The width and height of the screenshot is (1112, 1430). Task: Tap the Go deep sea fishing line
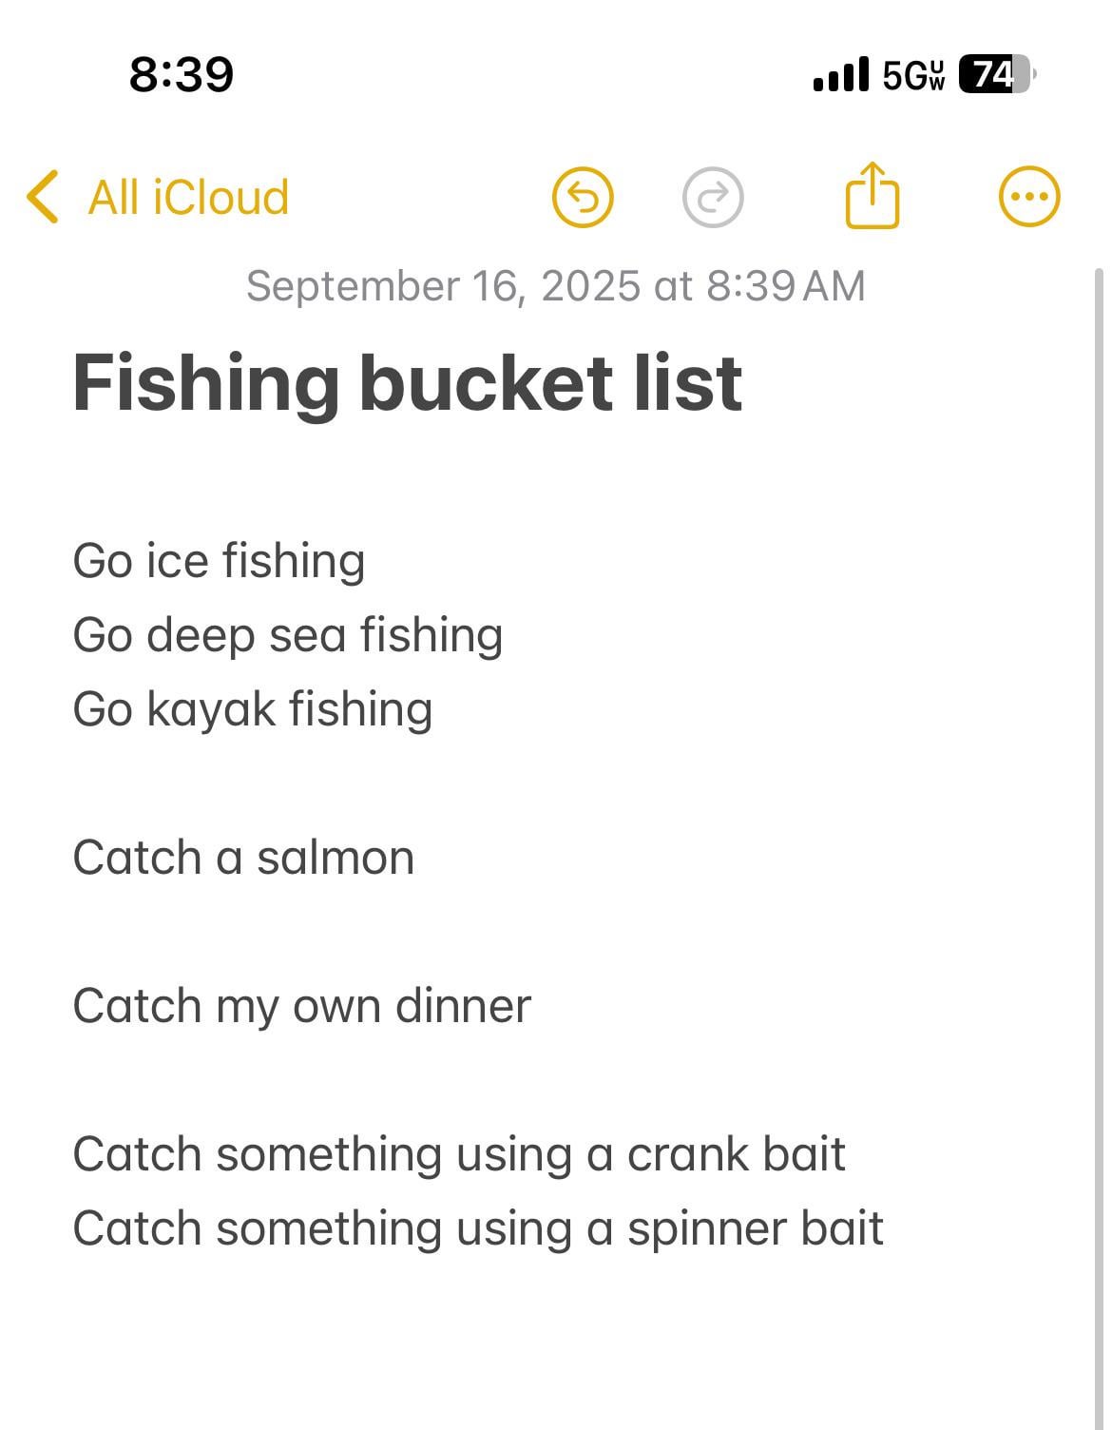click(287, 635)
